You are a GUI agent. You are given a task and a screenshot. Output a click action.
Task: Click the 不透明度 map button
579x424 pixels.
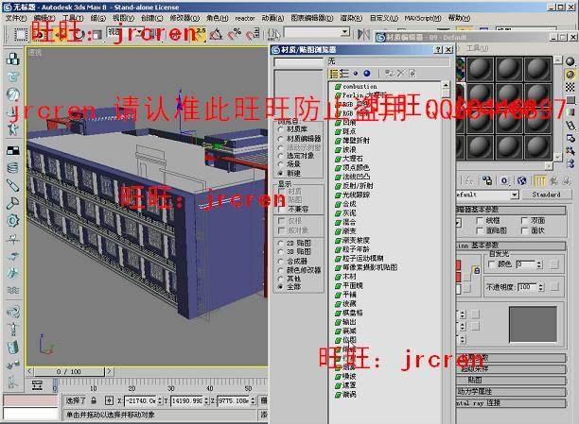tap(553, 287)
